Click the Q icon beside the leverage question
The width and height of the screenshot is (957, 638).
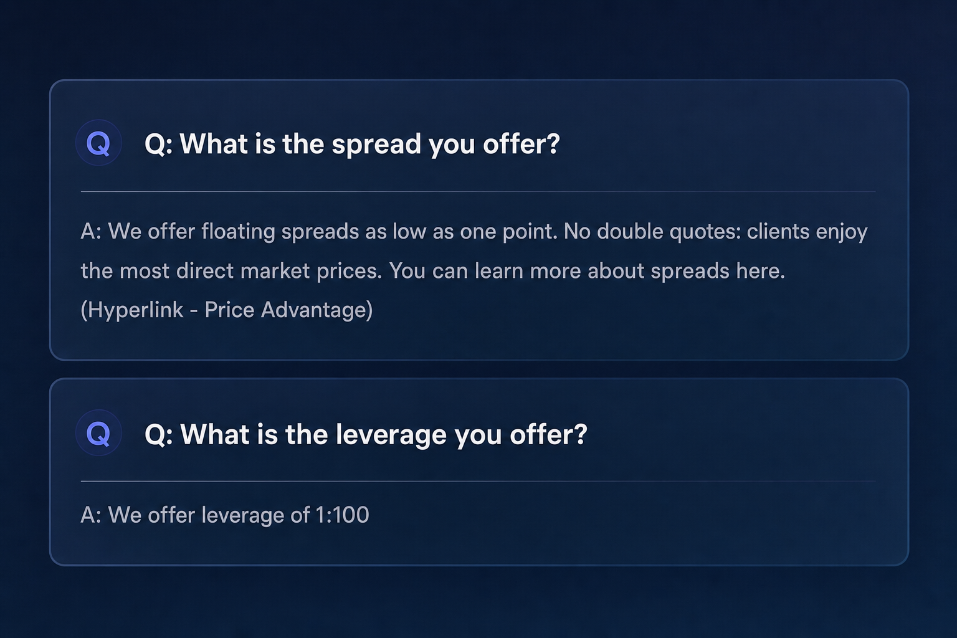[x=98, y=433]
